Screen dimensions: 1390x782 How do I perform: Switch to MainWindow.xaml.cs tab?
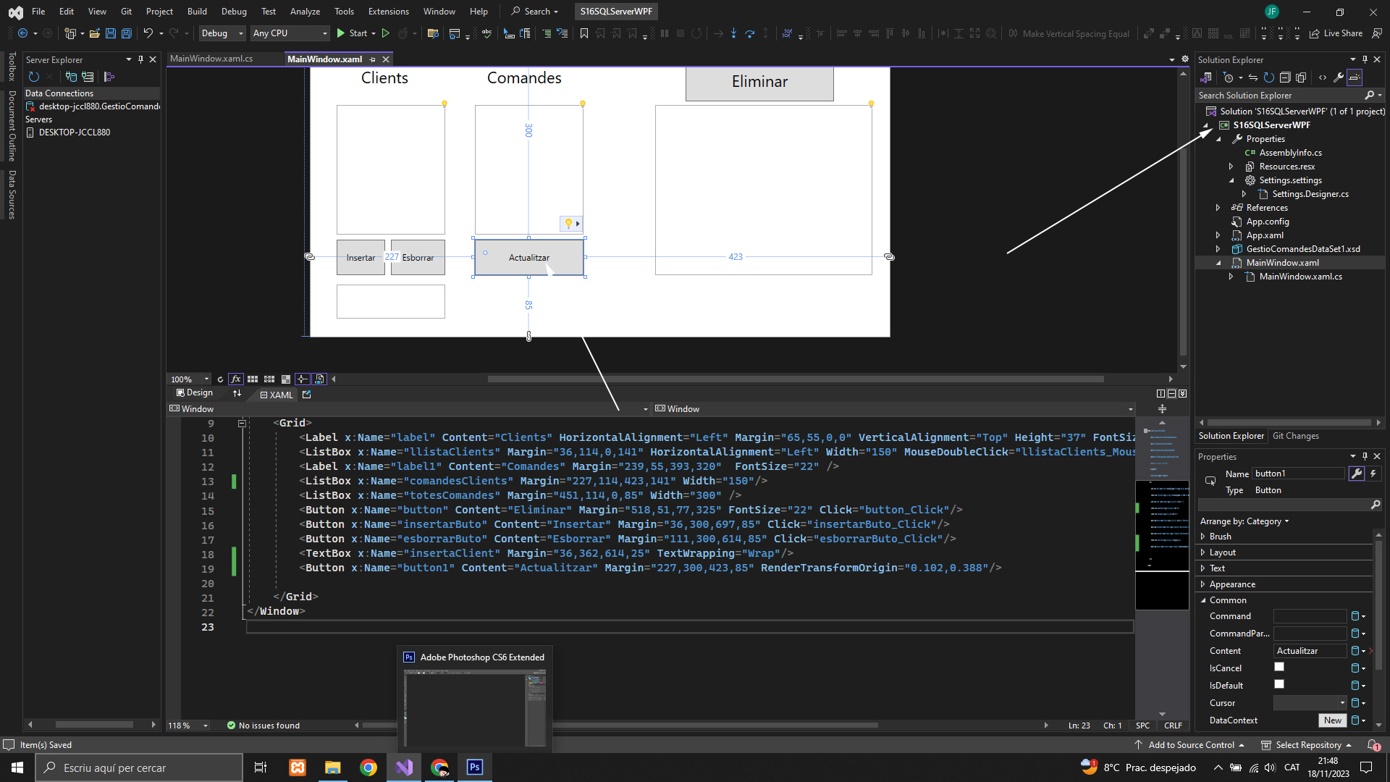point(211,59)
